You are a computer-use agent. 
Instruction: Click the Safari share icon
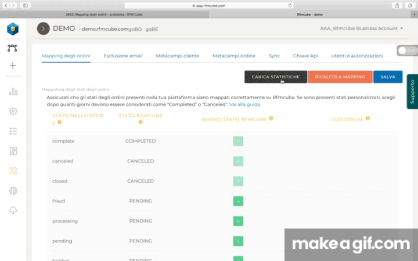(x=397, y=5)
